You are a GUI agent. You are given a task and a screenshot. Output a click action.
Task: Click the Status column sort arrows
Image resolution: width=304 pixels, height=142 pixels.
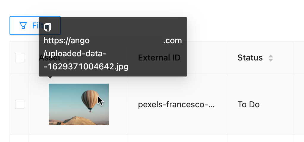(x=270, y=58)
